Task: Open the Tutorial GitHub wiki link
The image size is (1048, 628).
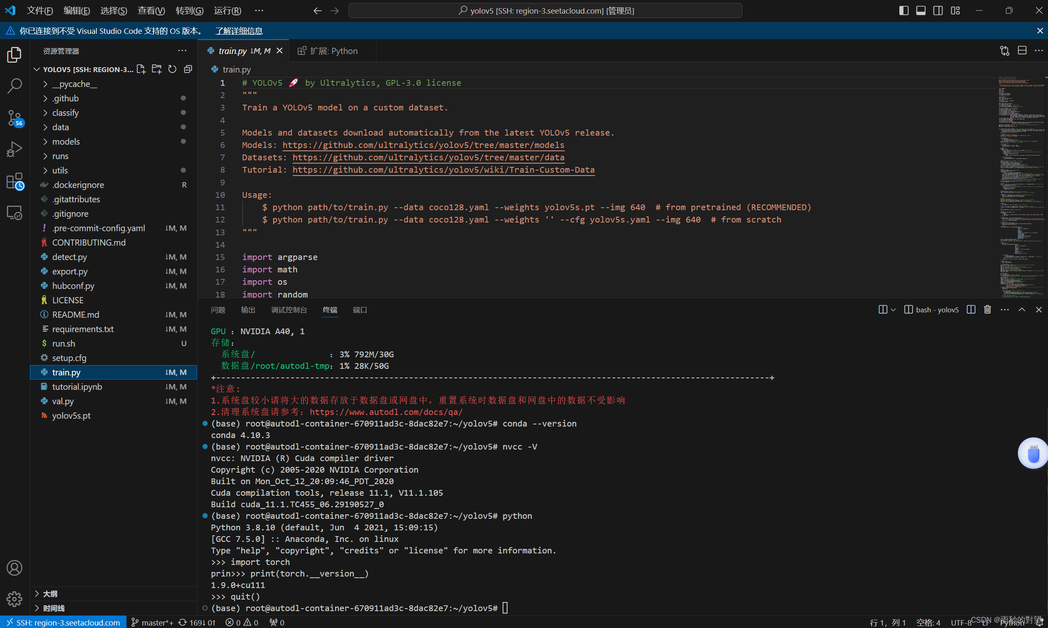Action: (x=444, y=170)
